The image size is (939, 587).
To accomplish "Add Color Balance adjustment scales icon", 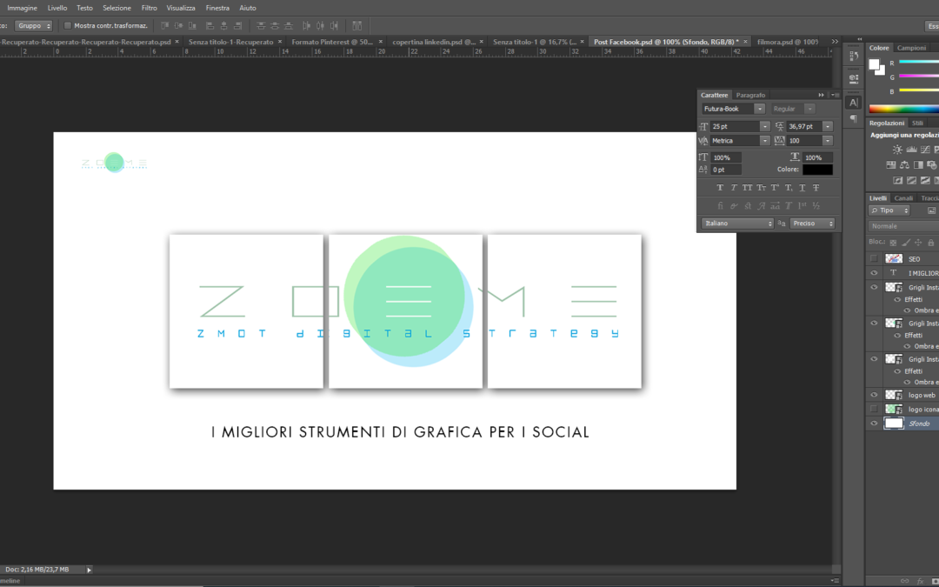I will pyautogui.click(x=904, y=164).
